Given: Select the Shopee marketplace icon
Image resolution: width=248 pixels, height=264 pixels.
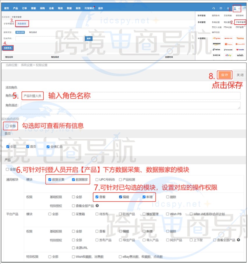Looking at the screenshot, I should pyautogui.click(x=228, y=44).
